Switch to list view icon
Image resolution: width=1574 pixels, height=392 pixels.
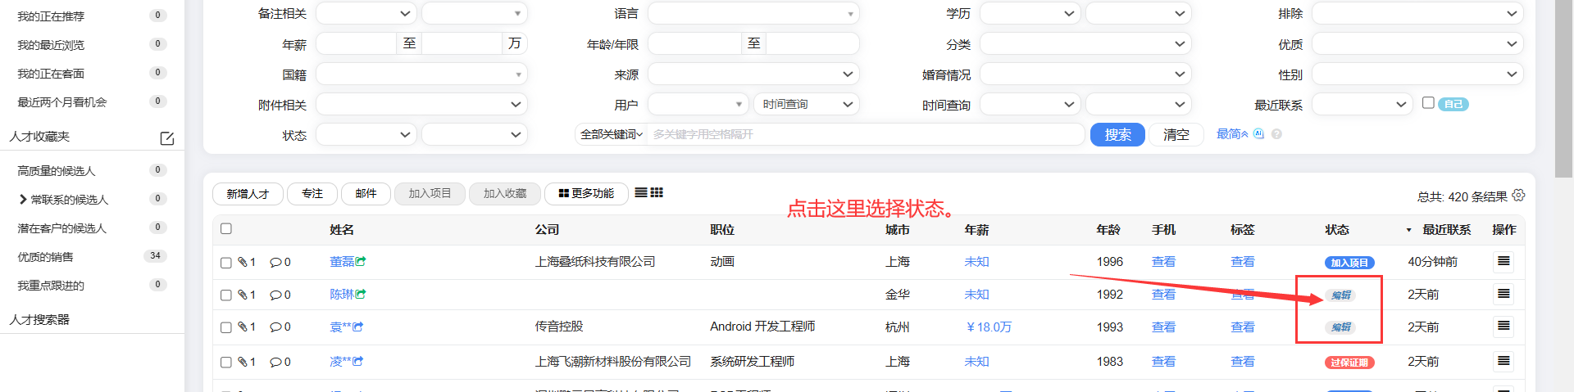tap(641, 192)
